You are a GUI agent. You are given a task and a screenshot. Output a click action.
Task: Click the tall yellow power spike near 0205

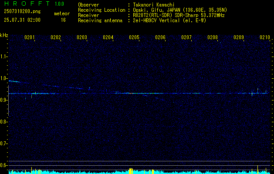131,171
